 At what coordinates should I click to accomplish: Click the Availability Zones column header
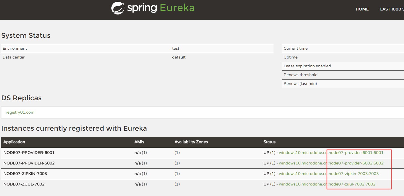191,142
